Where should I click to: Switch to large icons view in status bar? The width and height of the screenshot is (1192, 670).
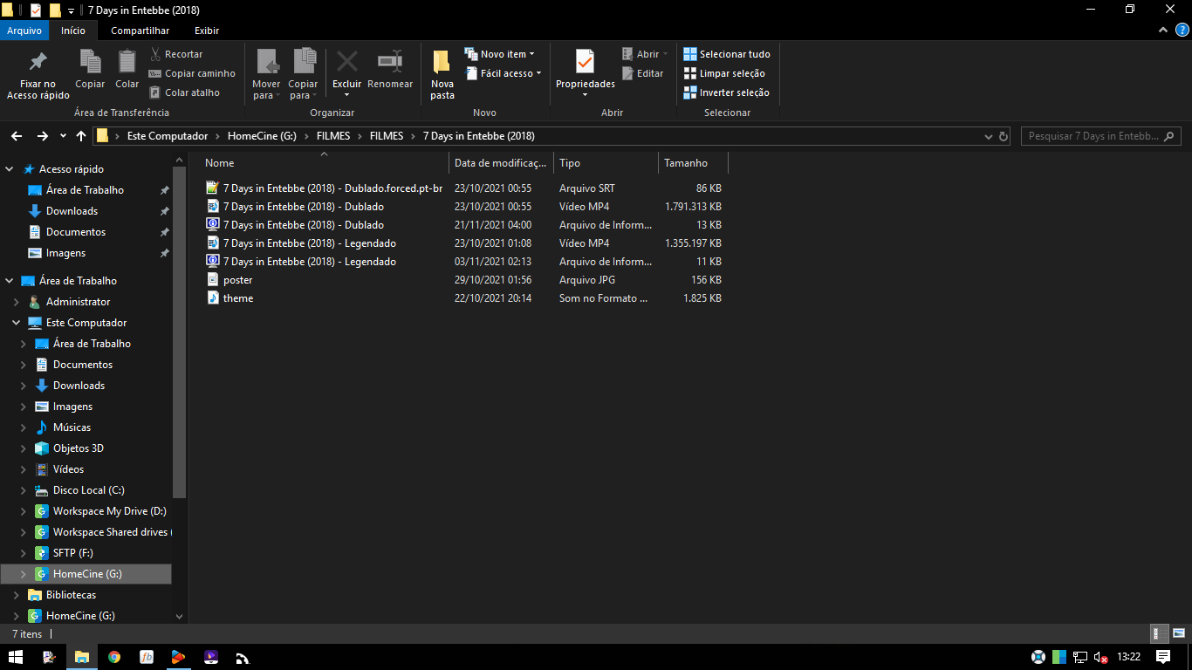tap(1179, 634)
